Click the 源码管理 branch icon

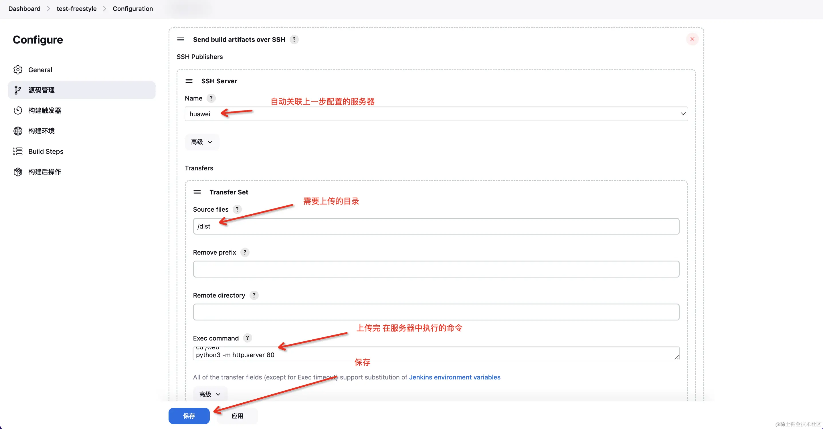[x=18, y=90]
